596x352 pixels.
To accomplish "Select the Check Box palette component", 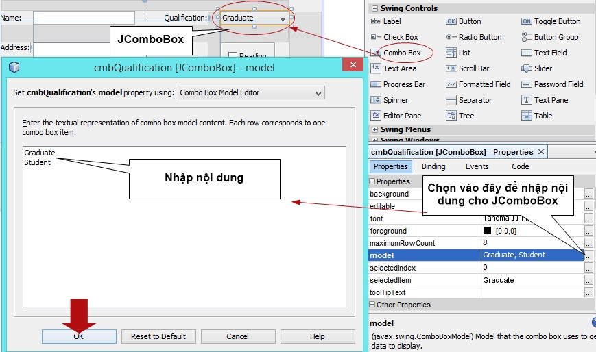I will pyautogui.click(x=400, y=37).
